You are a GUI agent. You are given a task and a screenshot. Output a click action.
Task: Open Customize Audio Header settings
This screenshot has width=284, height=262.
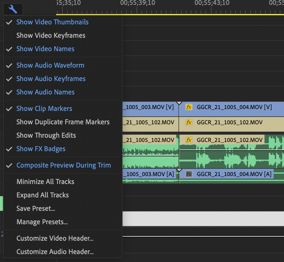click(x=55, y=252)
